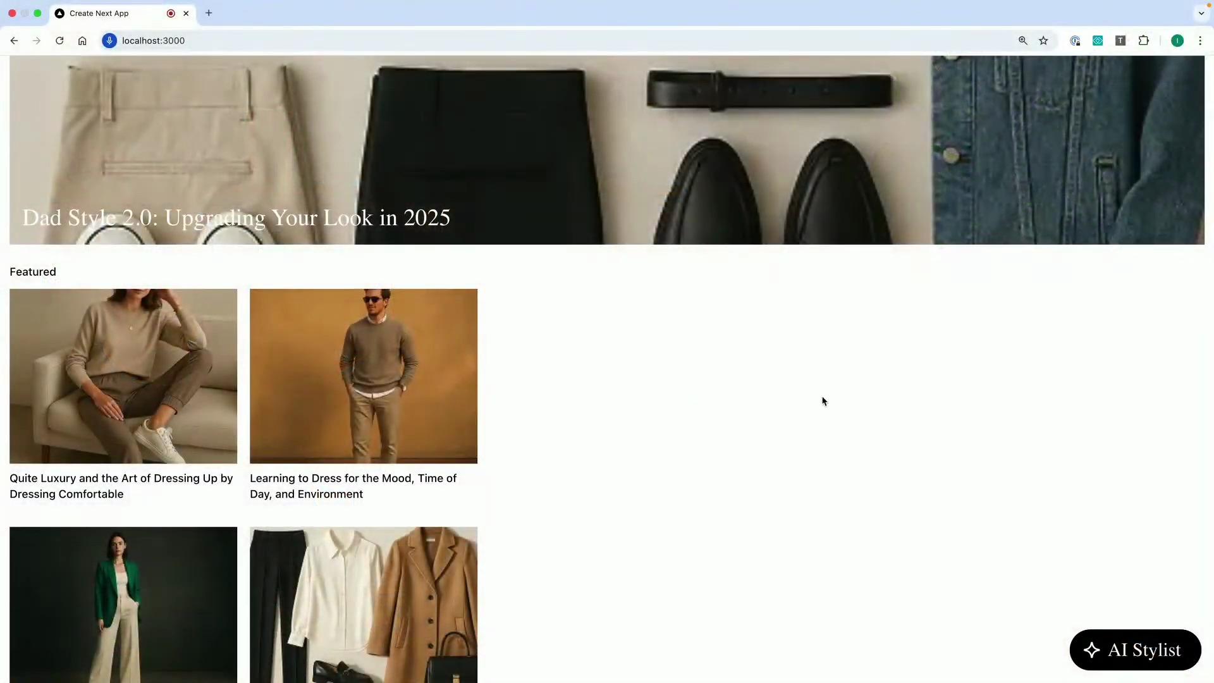Image resolution: width=1214 pixels, height=683 pixels.
Task: Open the zoom magnifier in address bar
Action: (1023, 40)
